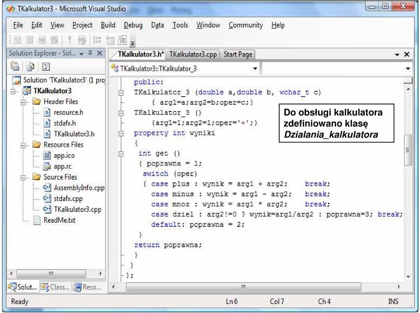420x313 pixels.
Task: Click the Properties icon in Solution Explorer
Action: pos(15,66)
